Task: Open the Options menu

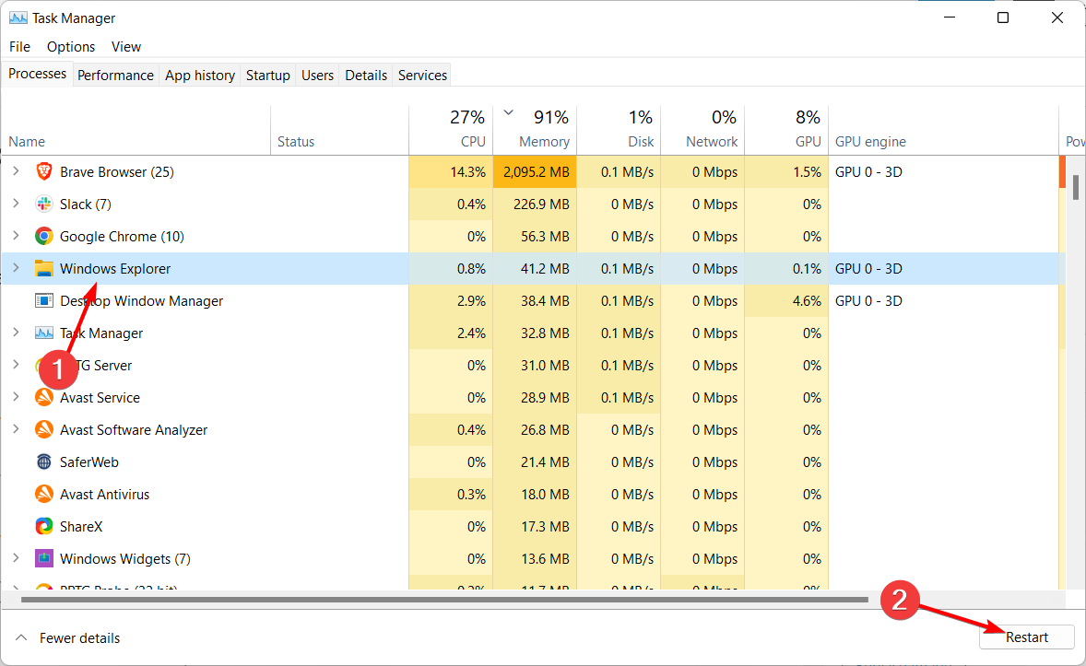Action: pos(71,46)
